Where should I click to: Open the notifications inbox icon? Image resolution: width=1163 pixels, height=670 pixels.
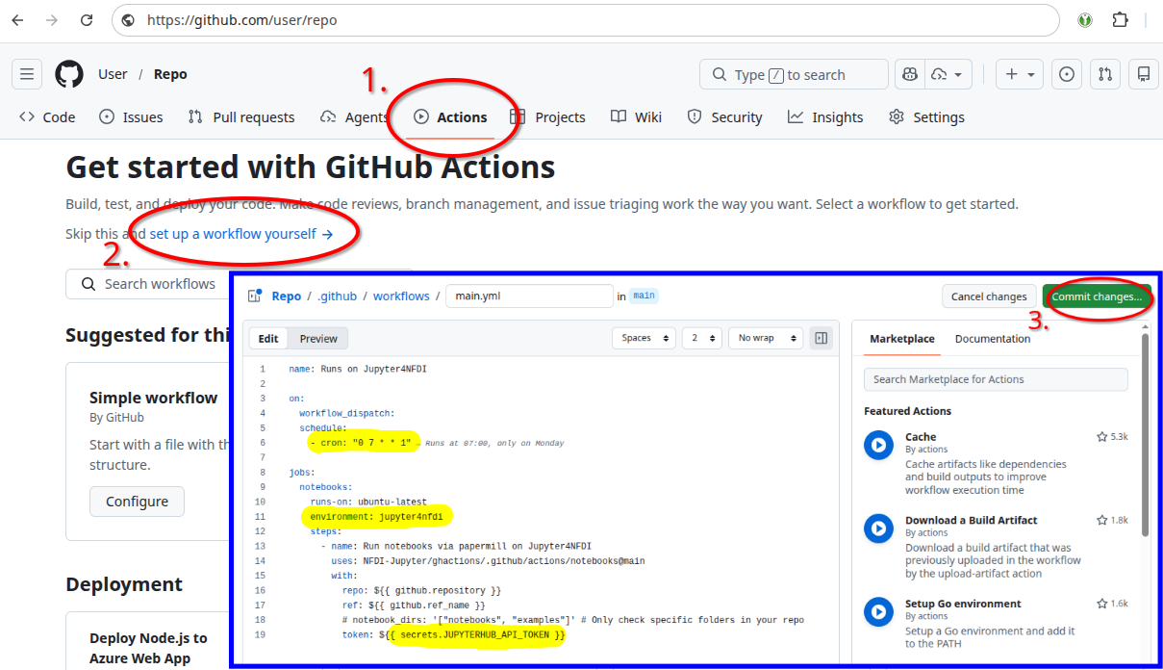point(1143,74)
